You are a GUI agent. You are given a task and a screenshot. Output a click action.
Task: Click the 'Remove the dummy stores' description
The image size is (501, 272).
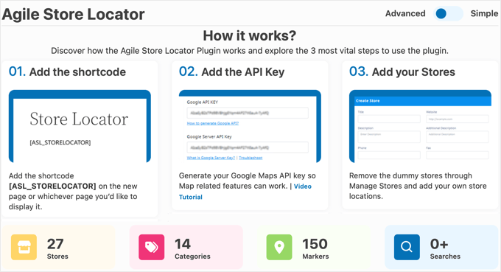point(418,186)
